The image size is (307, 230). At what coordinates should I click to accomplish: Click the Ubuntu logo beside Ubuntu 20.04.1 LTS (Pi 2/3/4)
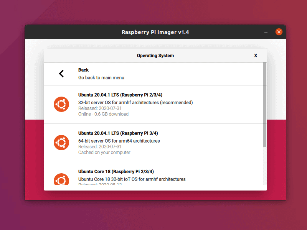pyautogui.click(x=61, y=104)
